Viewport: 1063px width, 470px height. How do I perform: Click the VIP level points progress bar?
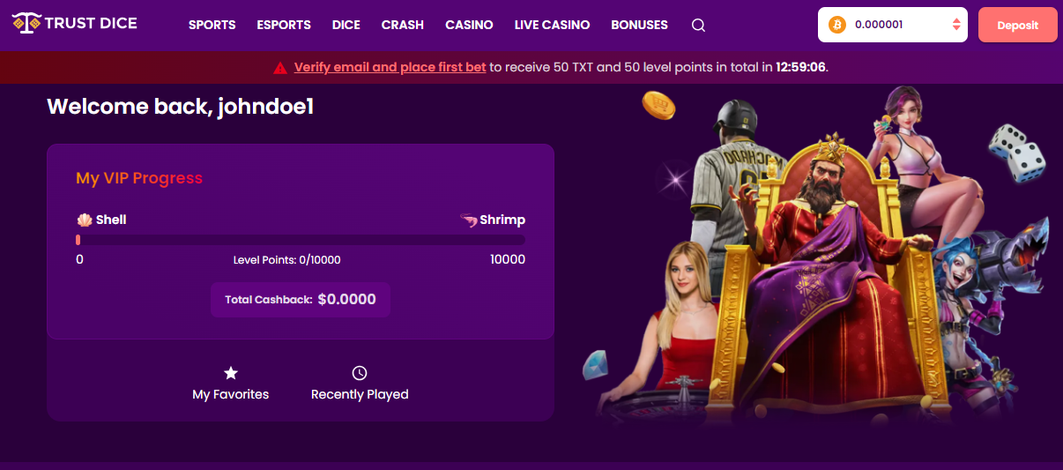301,240
